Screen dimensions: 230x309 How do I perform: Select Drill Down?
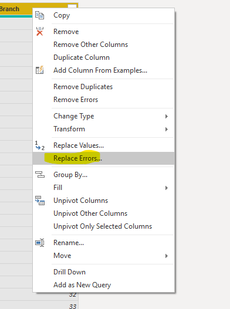pos(104,272)
